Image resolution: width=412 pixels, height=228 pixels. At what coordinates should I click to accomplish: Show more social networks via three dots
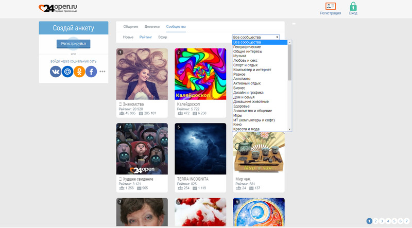(x=102, y=72)
